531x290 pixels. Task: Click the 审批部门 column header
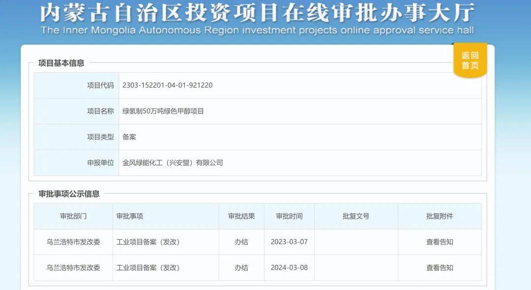pos(73,216)
